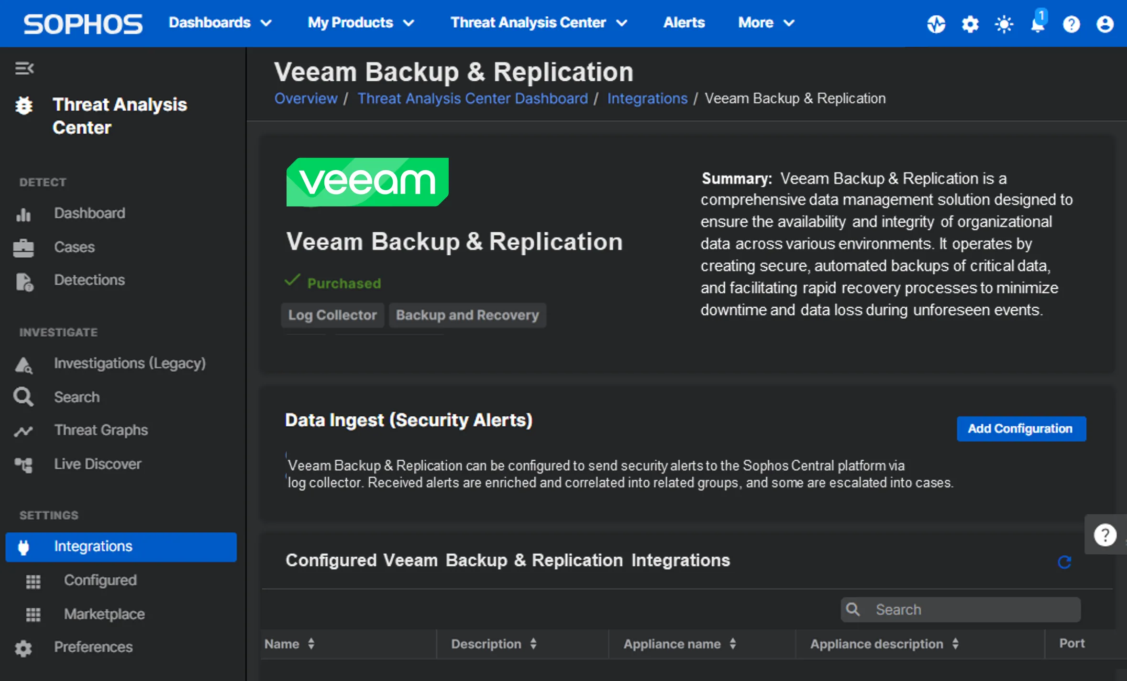Sort by Appliance name column
The height and width of the screenshot is (681, 1127).
[x=679, y=644]
